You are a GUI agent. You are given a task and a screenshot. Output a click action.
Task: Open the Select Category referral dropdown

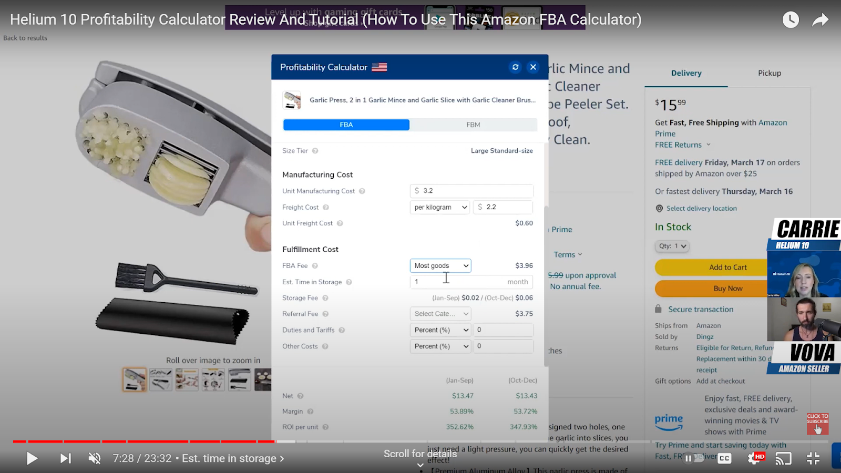(x=440, y=314)
